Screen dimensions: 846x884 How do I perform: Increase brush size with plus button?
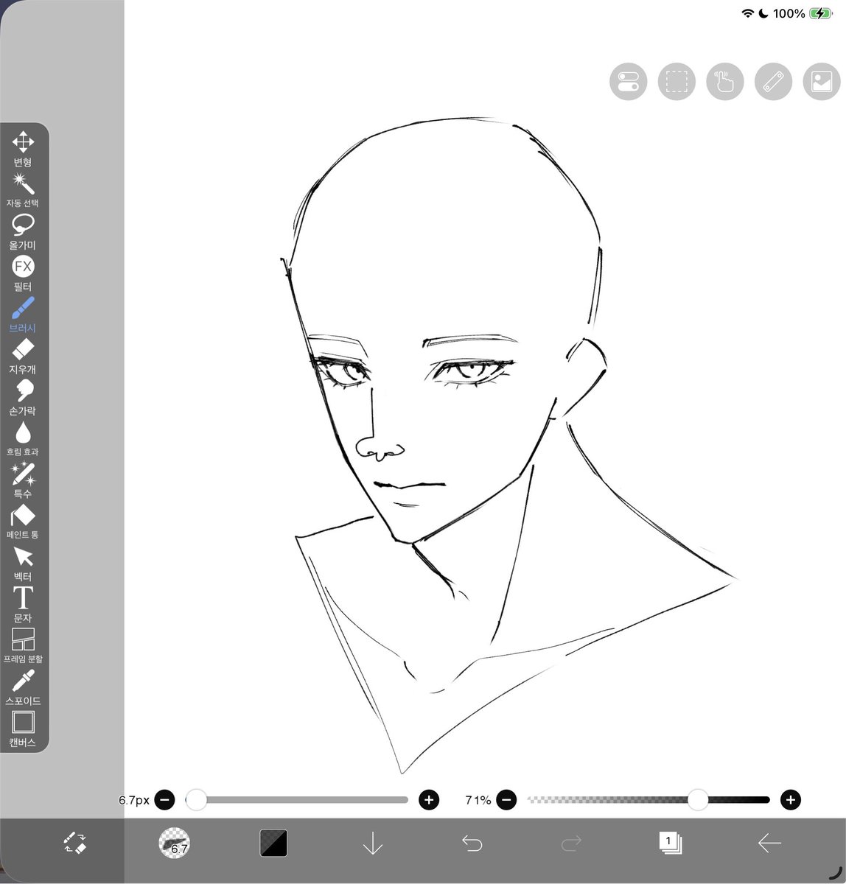point(429,799)
